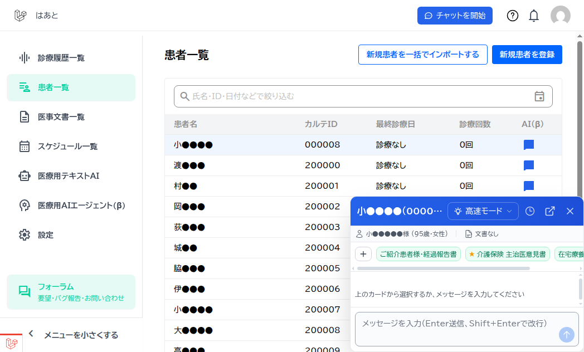
Task: Open the 高速モード dropdown in the chat header
Action: tap(483, 211)
